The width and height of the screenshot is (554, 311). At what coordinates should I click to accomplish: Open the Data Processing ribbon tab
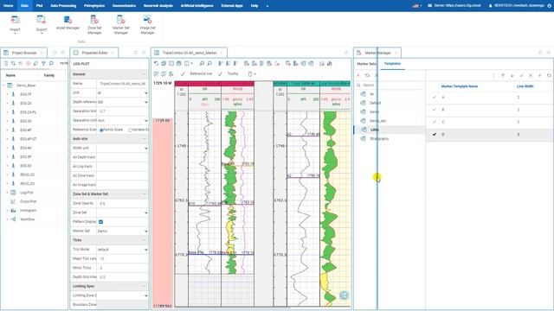(63, 6)
